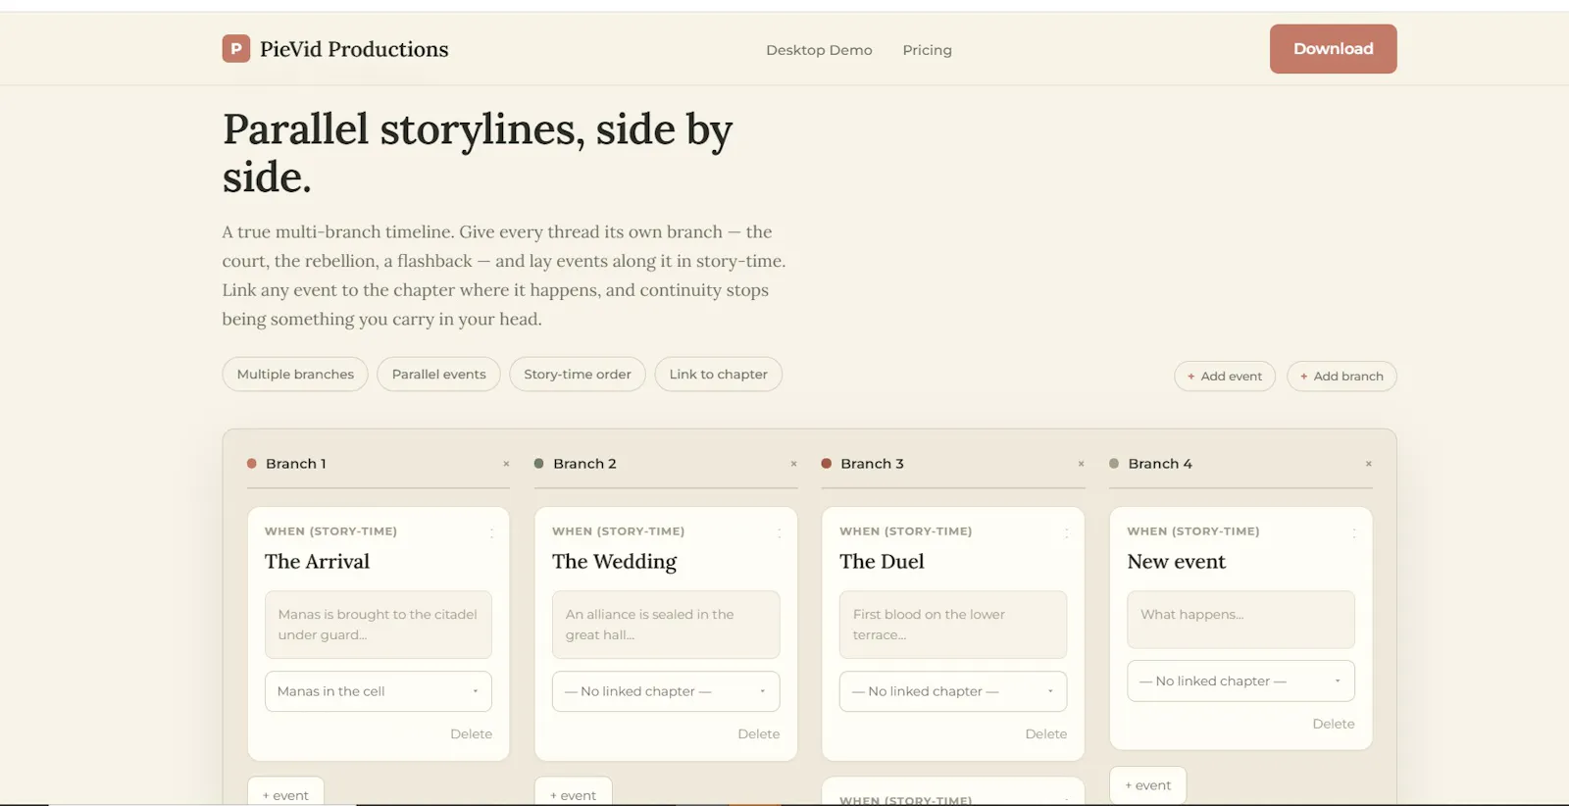Remove Branch 2 using its x icon

(793, 464)
